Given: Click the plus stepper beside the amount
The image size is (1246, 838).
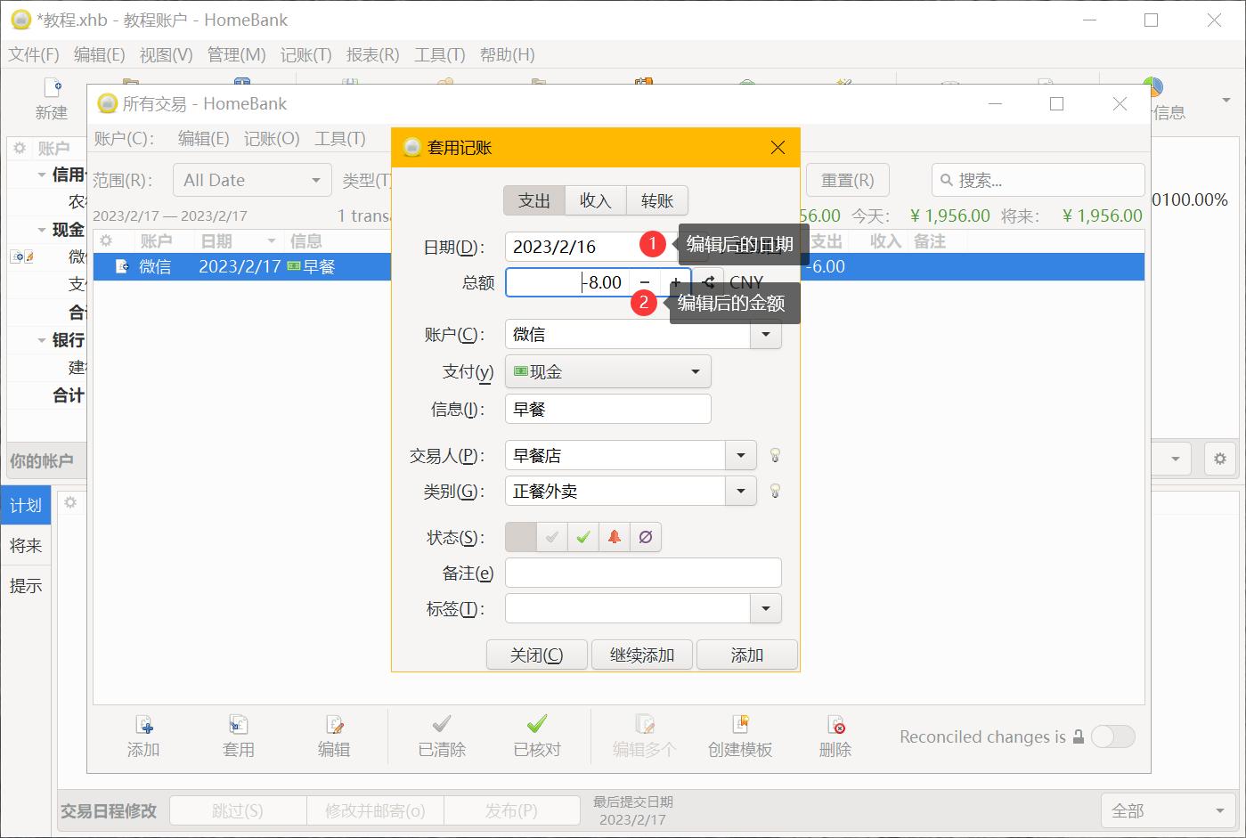Looking at the screenshot, I should coord(676,281).
